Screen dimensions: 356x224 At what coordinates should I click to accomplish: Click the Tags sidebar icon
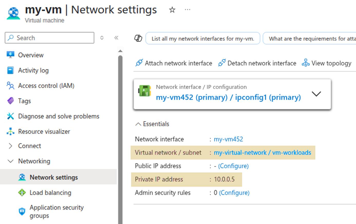tap(11, 101)
